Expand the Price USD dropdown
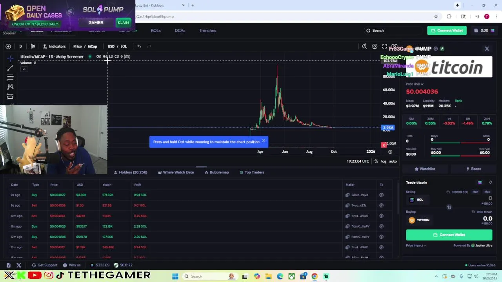 pyautogui.click(x=415, y=84)
